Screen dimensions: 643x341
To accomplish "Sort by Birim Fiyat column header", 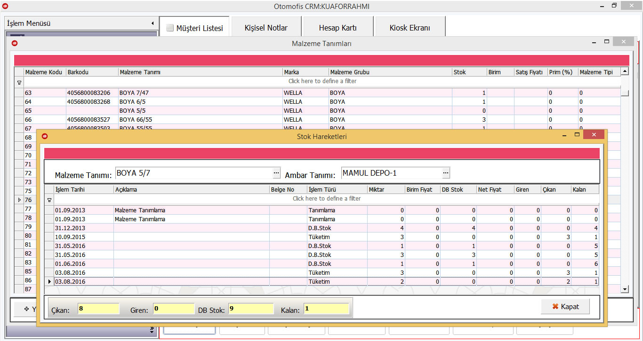I will 423,190.
